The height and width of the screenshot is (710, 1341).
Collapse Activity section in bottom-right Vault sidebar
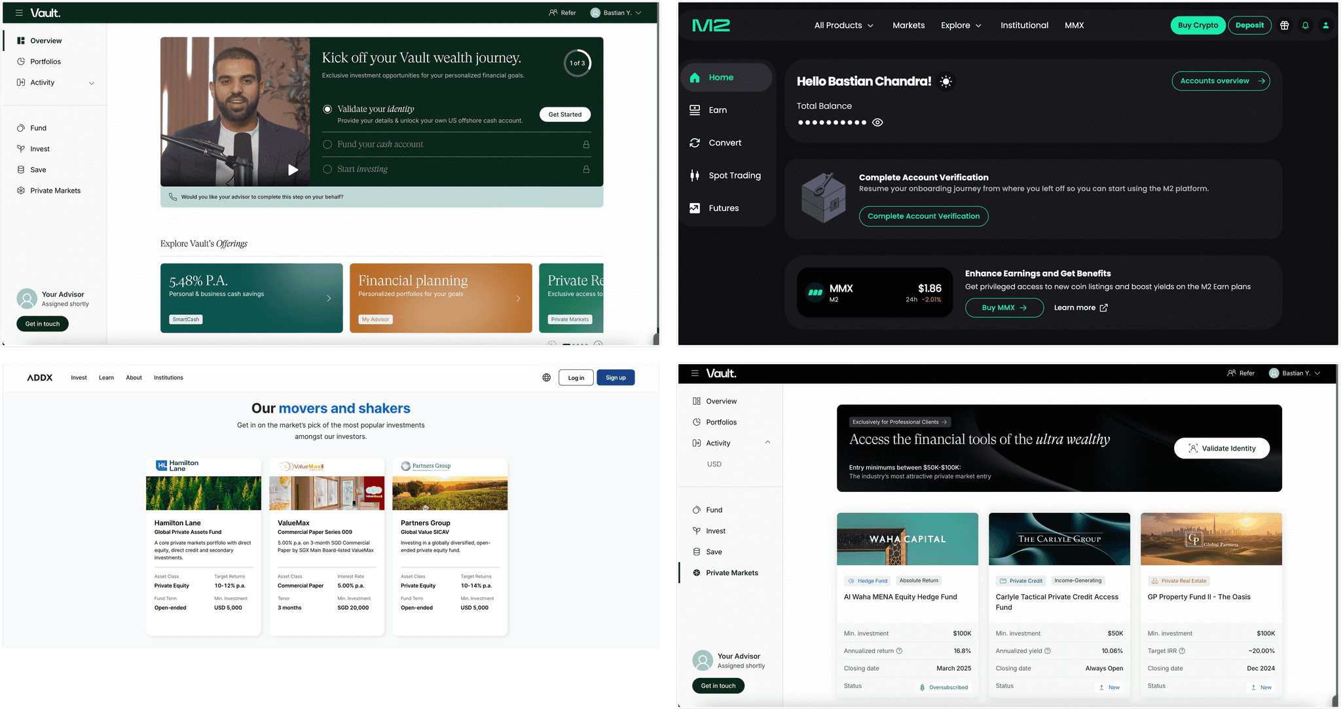point(767,443)
